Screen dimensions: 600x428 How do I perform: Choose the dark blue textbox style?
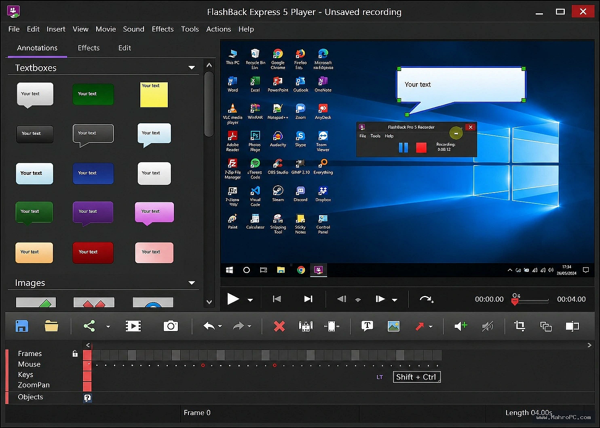pyautogui.click(x=93, y=173)
